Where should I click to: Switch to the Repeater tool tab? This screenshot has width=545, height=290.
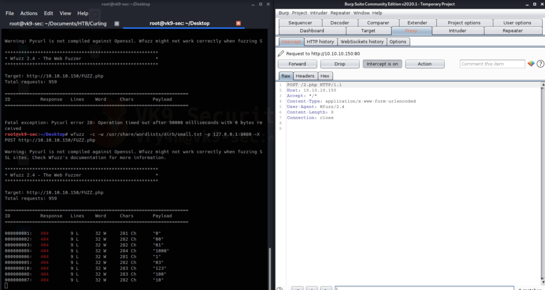point(513,30)
